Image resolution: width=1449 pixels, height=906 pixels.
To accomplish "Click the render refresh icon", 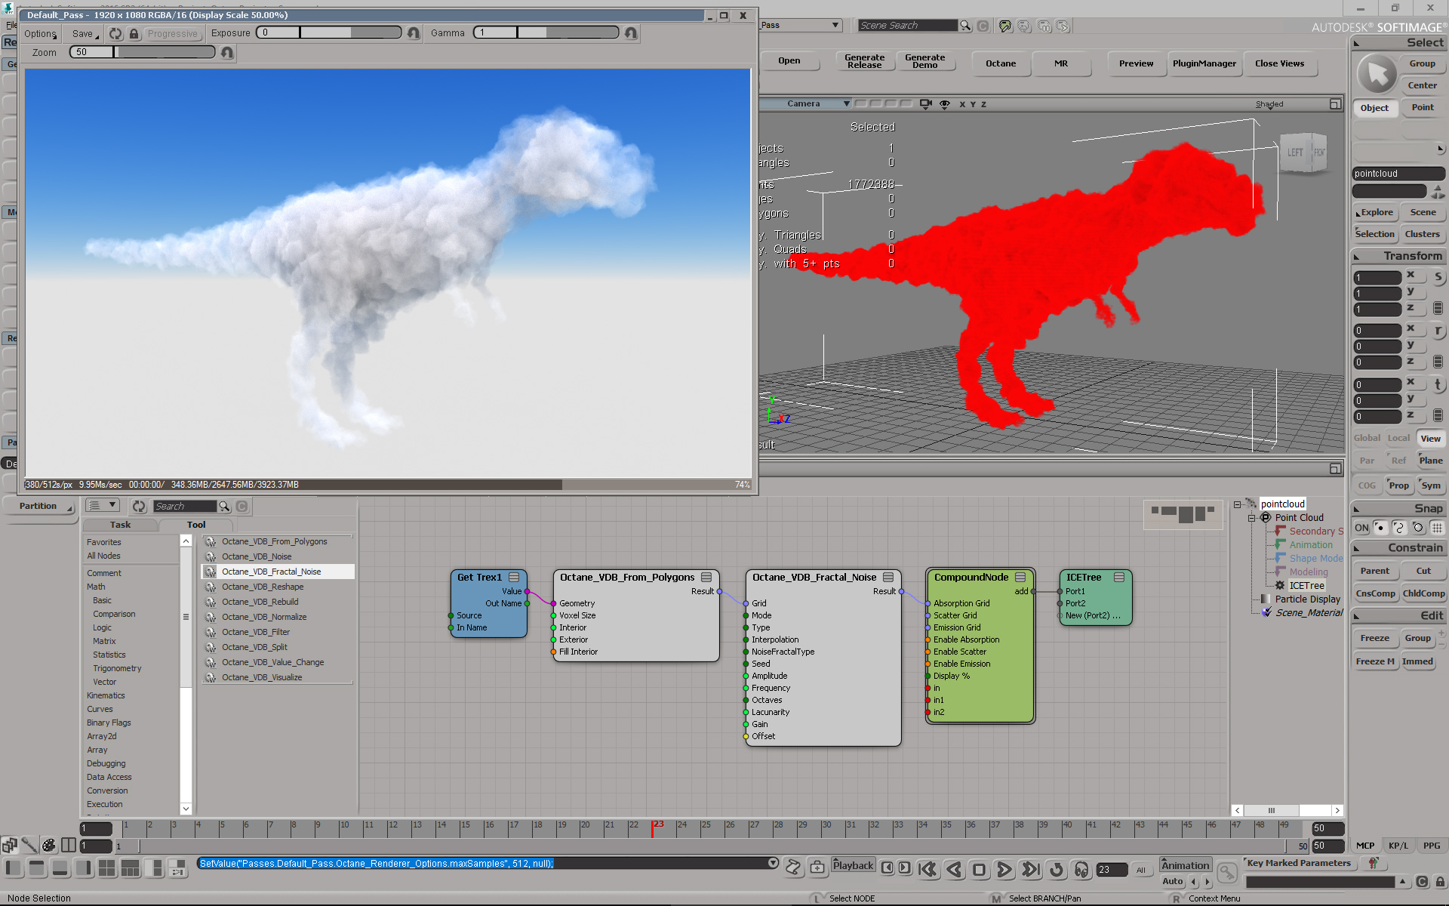I will (x=115, y=34).
